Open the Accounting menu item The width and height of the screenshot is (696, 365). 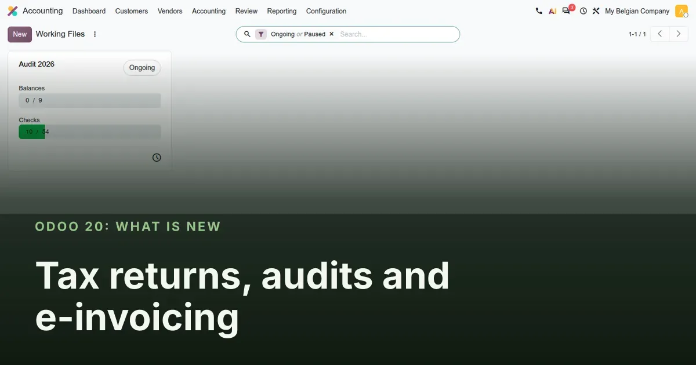pos(209,11)
